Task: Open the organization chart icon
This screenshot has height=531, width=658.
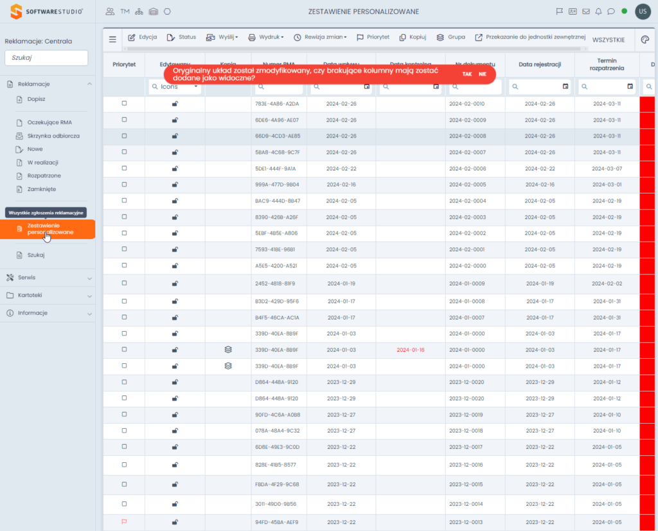Action: pyautogui.click(x=139, y=12)
